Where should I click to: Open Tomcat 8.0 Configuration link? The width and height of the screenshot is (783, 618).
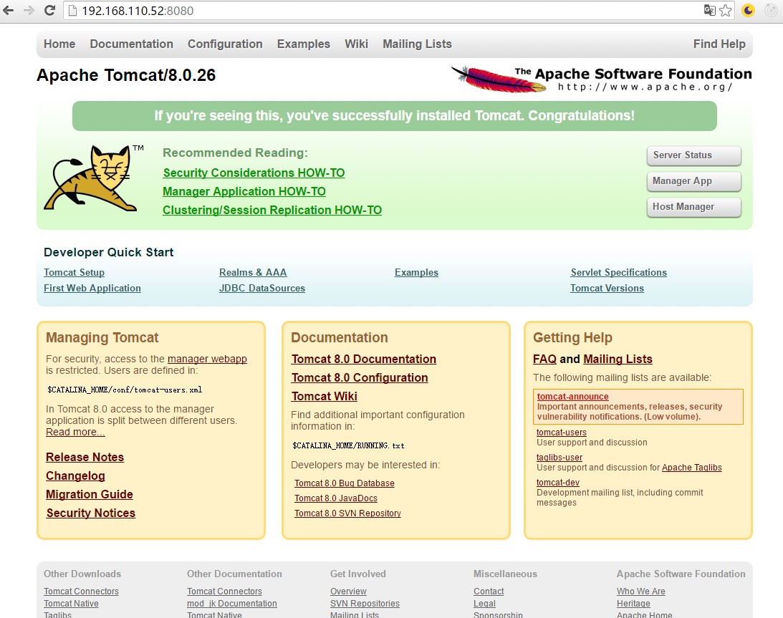[360, 378]
